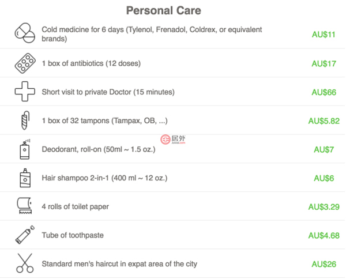Click the doctor visit cross icon
The image size is (346, 279).
point(24,92)
